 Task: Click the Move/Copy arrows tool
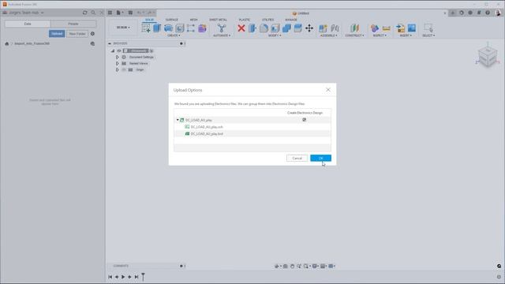coord(309,28)
